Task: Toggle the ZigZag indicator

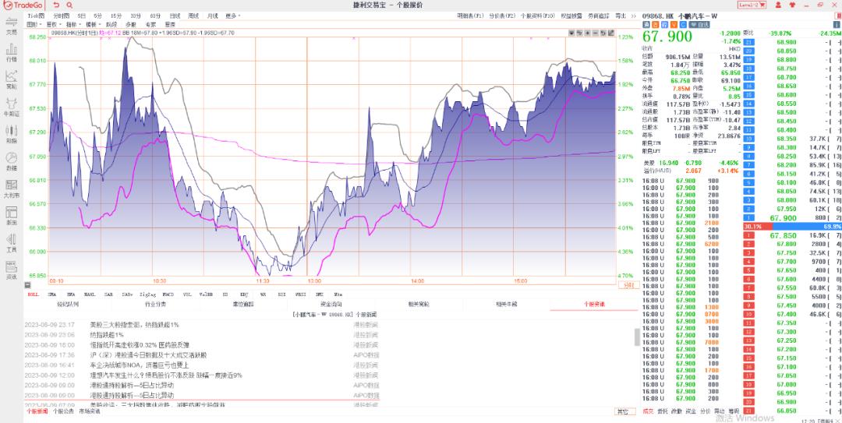Action: pyautogui.click(x=146, y=294)
